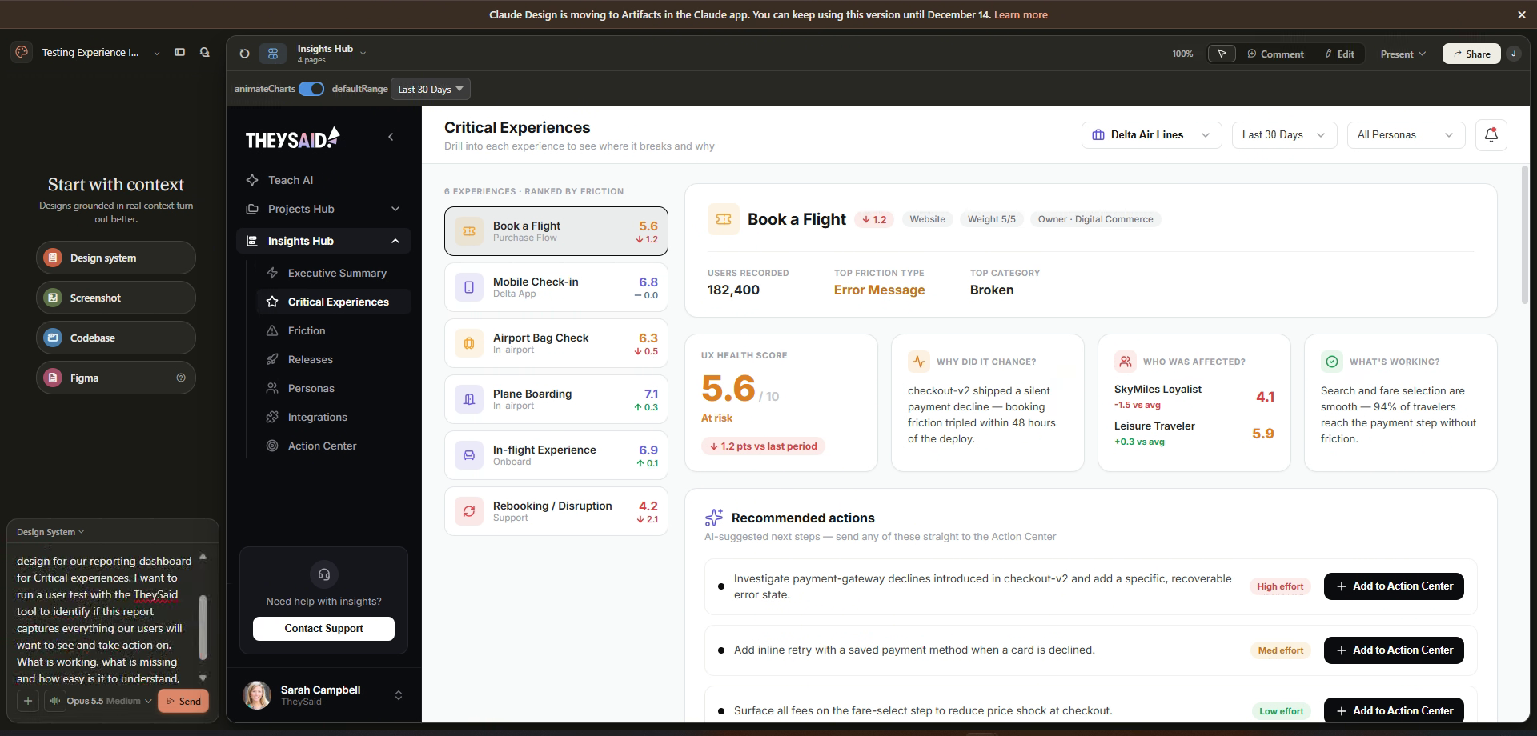Screen dimensions: 1537x736
Task: Navigate to Releases in sidebar
Action: (334, 359)
